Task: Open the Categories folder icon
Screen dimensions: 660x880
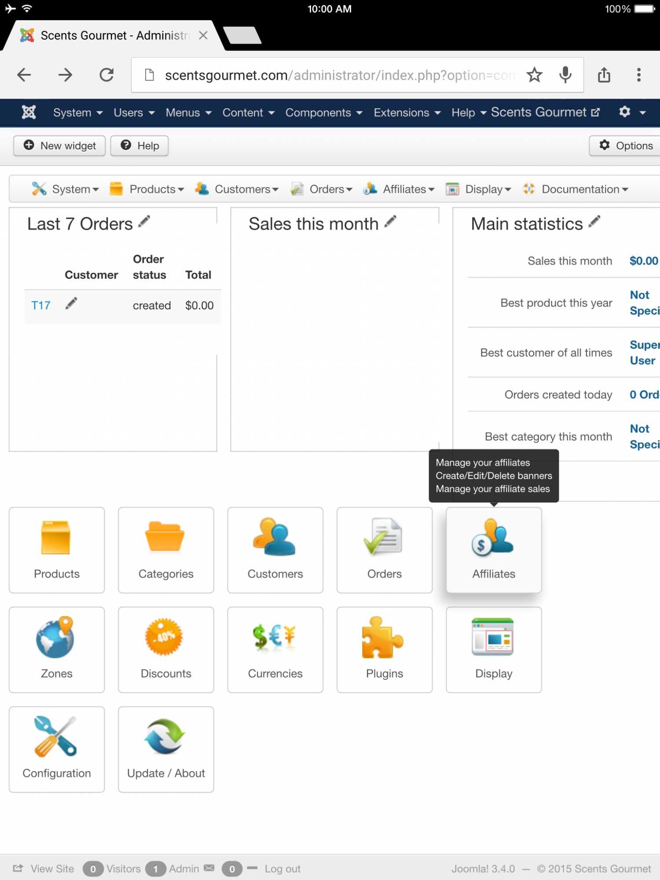Action: click(x=166, y=550)
